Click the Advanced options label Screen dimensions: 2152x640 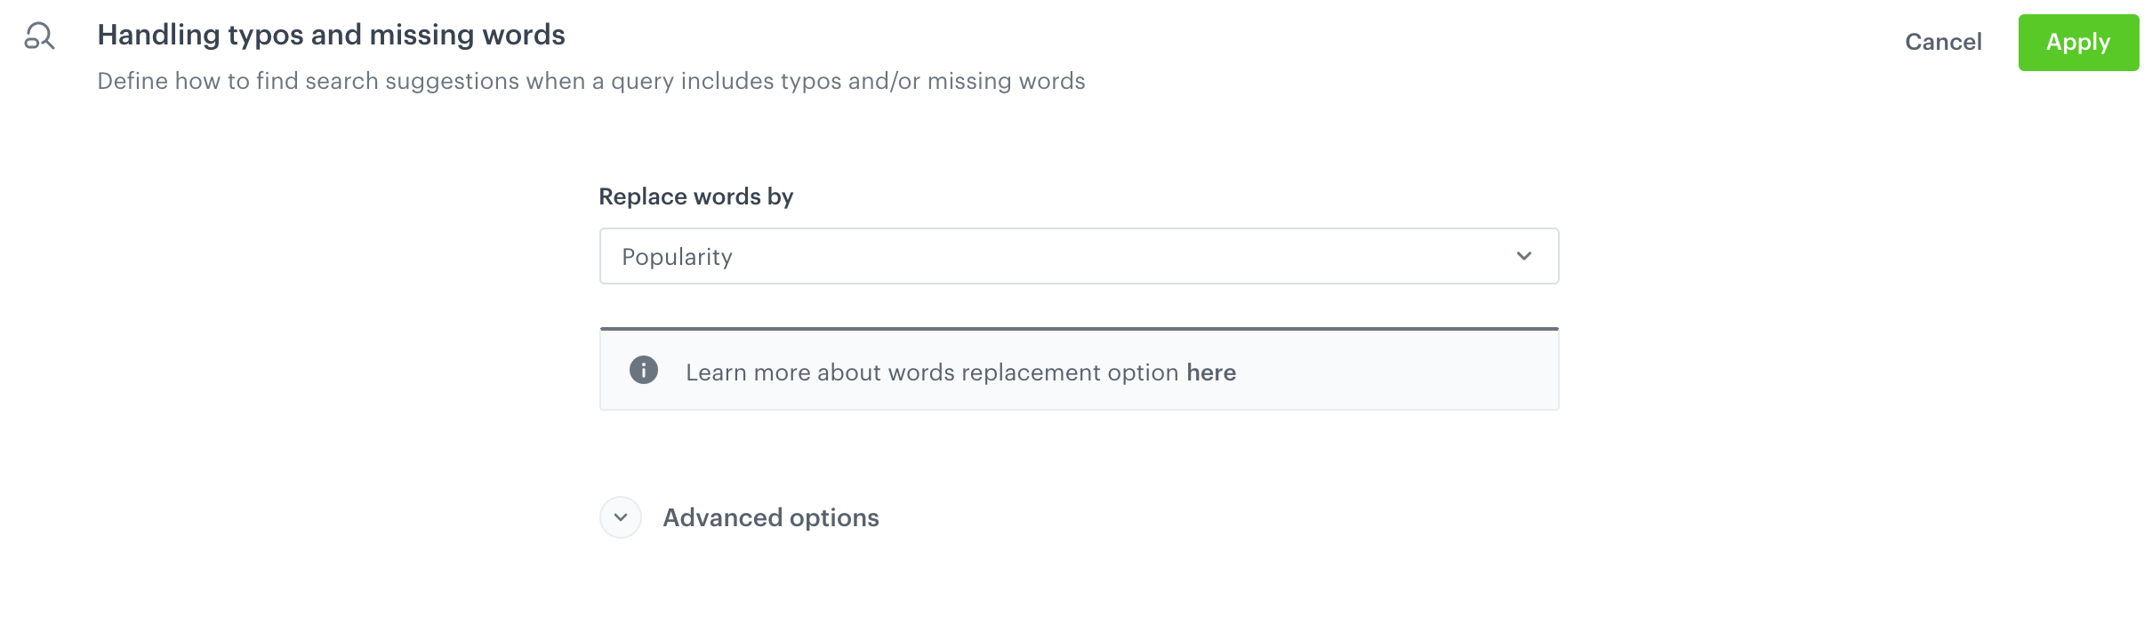coord(770,516)
